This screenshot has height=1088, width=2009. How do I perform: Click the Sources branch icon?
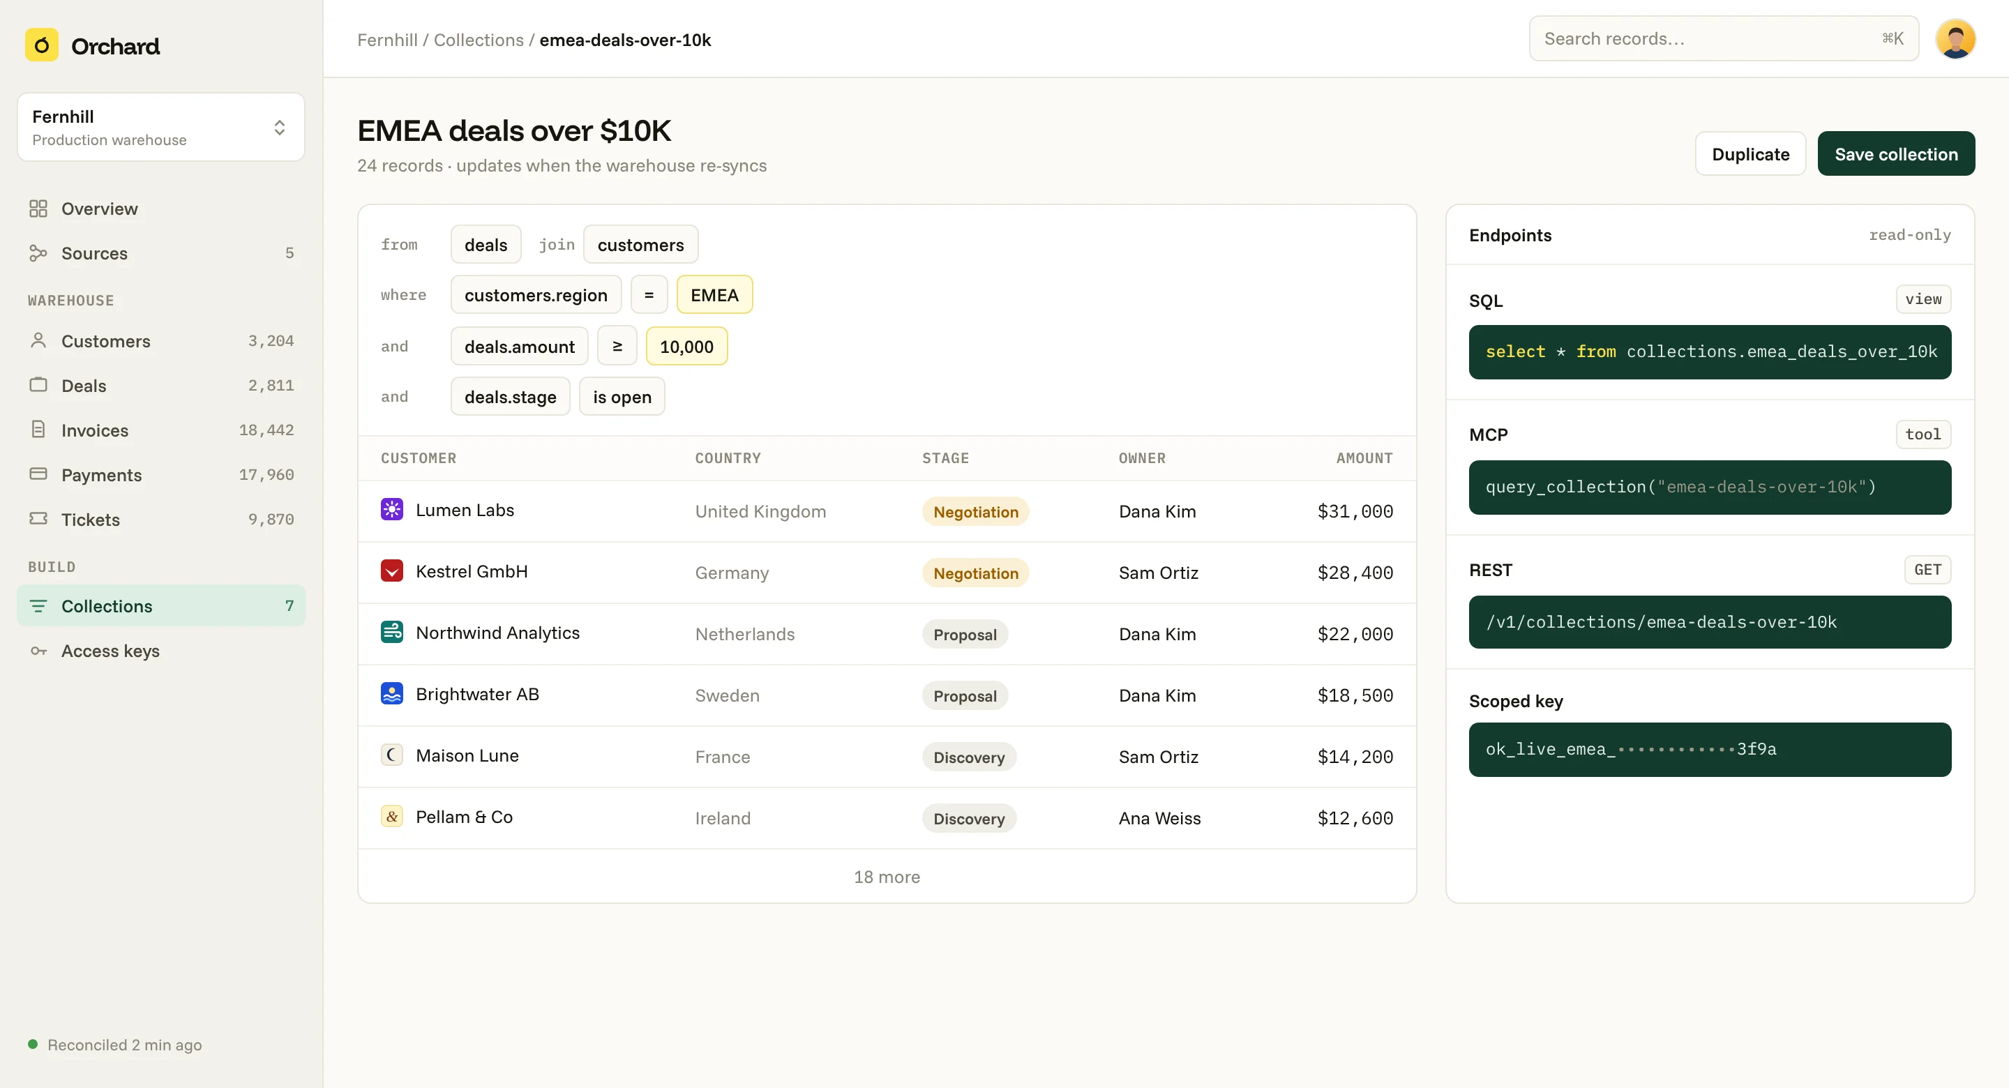pos(38,252)
